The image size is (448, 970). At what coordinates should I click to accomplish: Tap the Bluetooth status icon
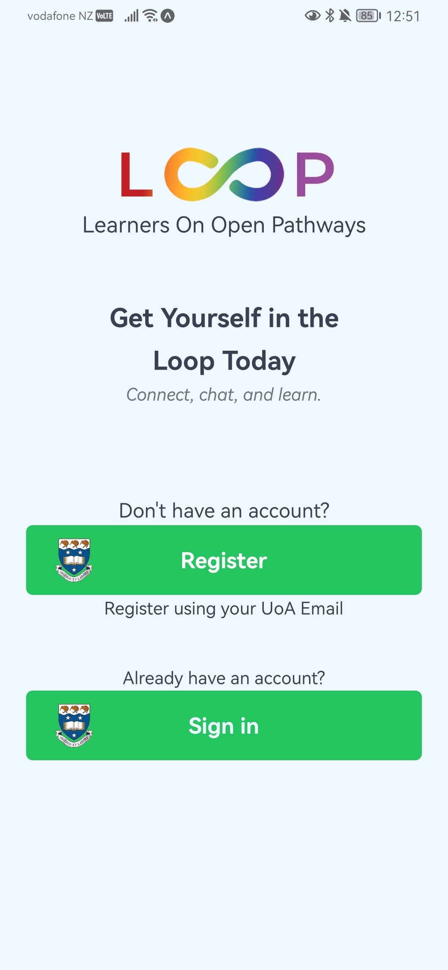[x=330, y=16]
